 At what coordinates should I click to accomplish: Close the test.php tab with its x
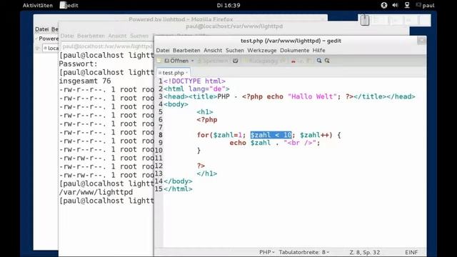[x=187, y=72]
